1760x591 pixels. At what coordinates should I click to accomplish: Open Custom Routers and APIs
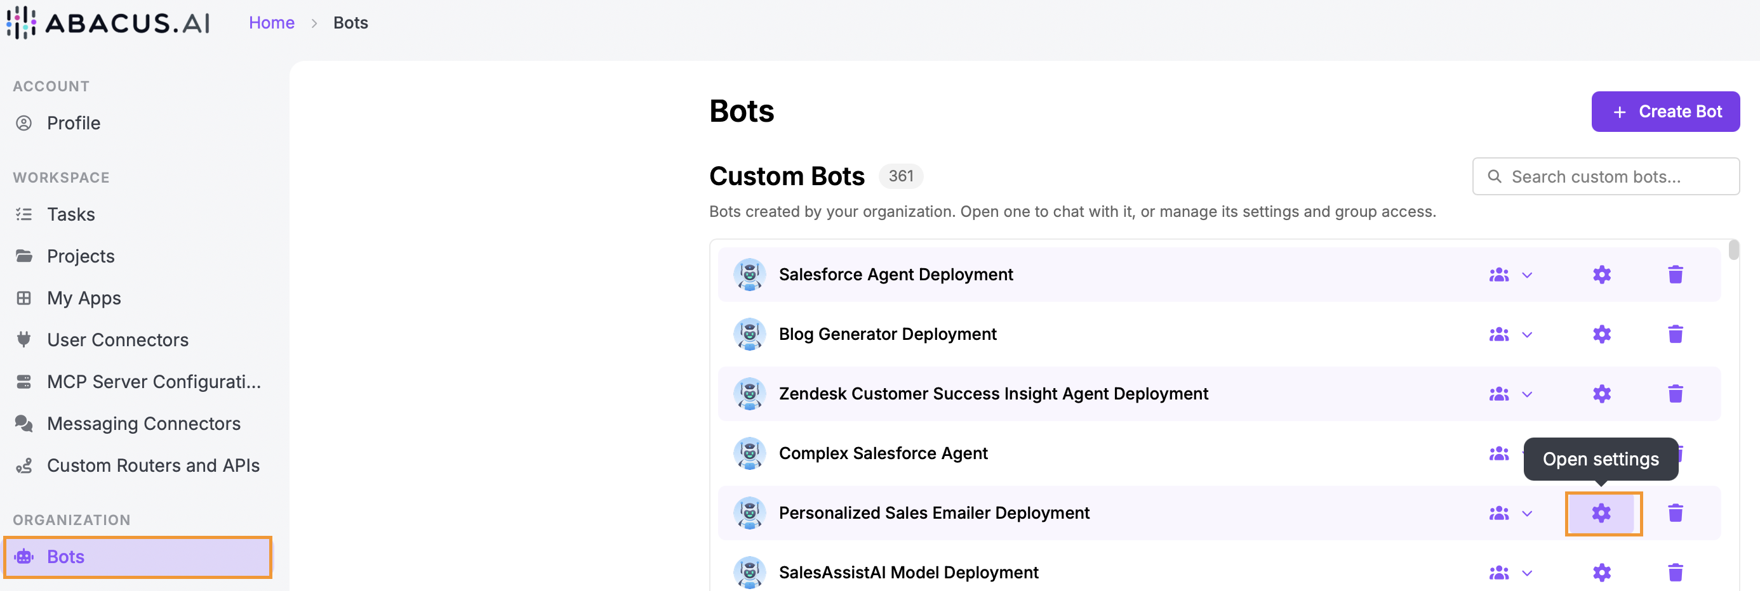point(137,465)
